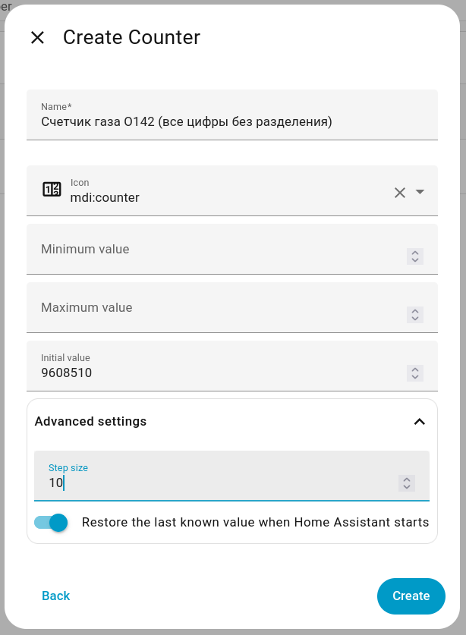Screen dimensions: 466x635
Task: Clear the selected icon value
Action: [400, 193]
